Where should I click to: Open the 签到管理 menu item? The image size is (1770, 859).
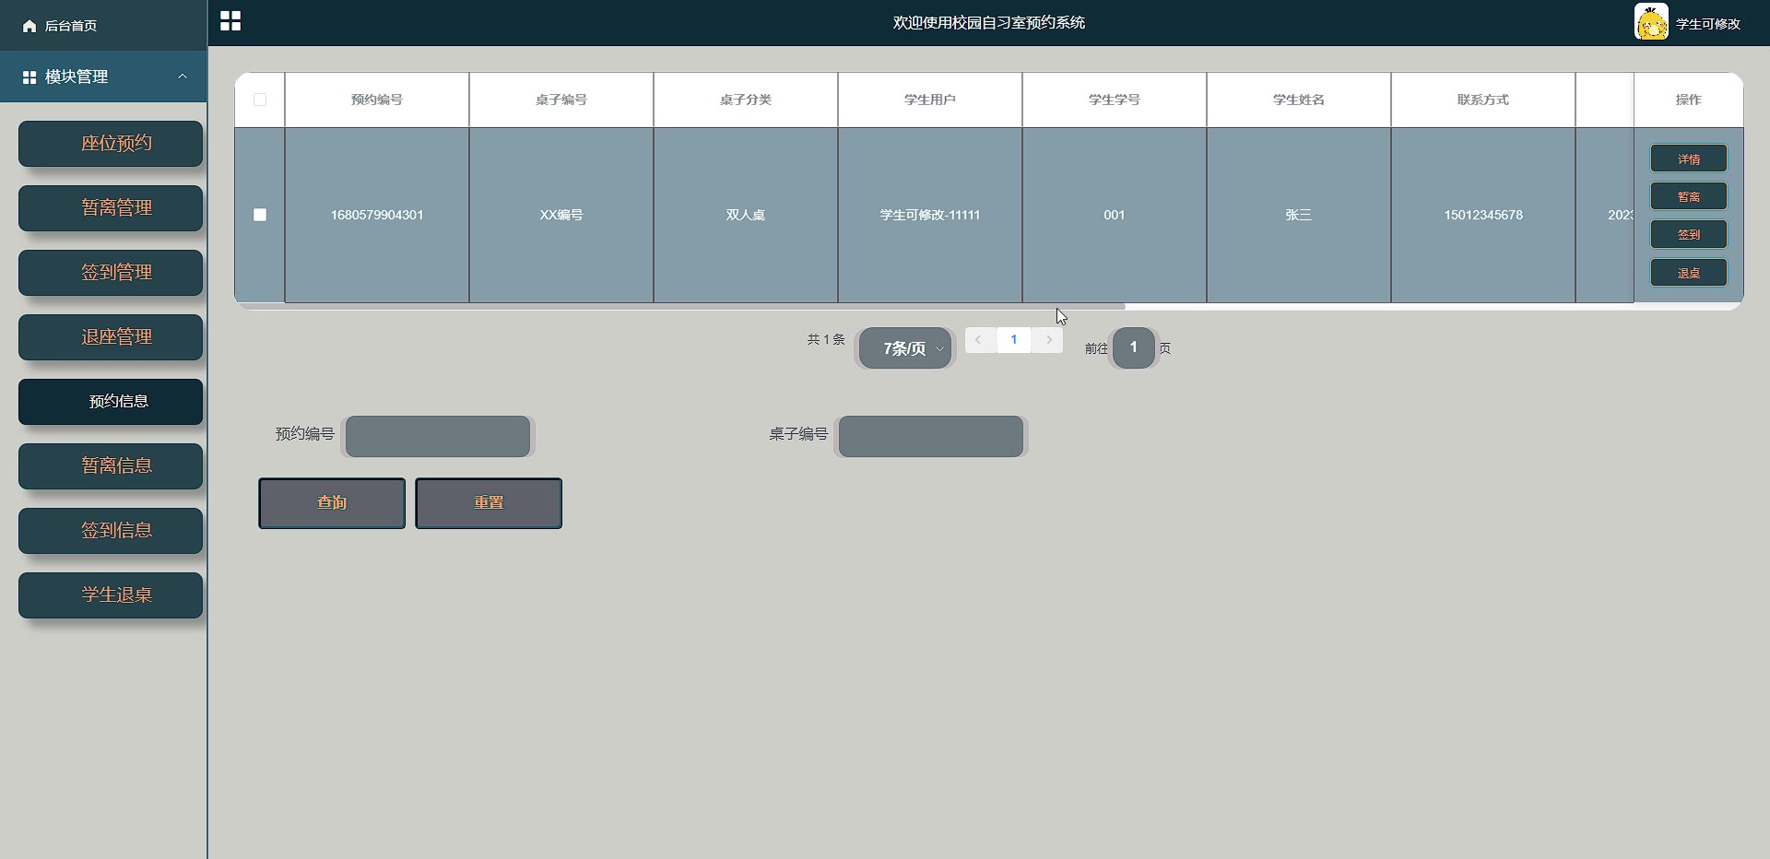[x=111, y=273]
